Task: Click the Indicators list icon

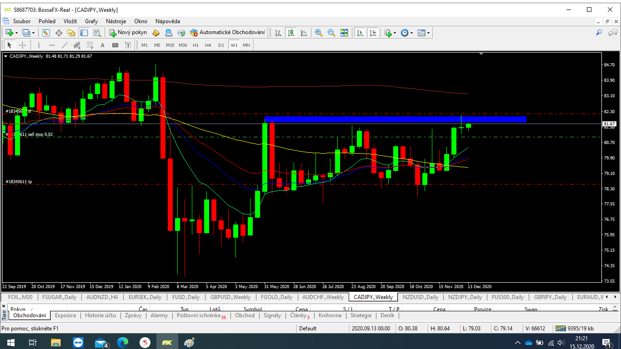Action: (388, 33)
